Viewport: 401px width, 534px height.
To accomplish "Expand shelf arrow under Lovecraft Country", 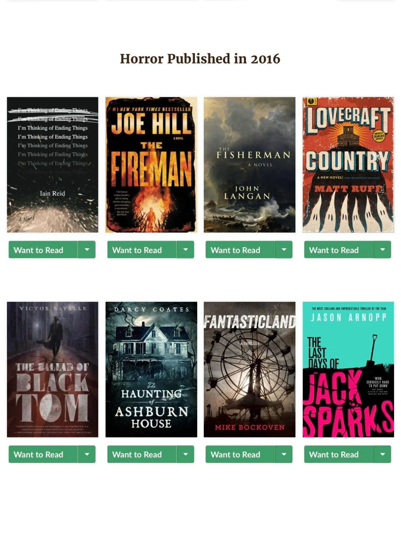I will [x=382, y=250].
